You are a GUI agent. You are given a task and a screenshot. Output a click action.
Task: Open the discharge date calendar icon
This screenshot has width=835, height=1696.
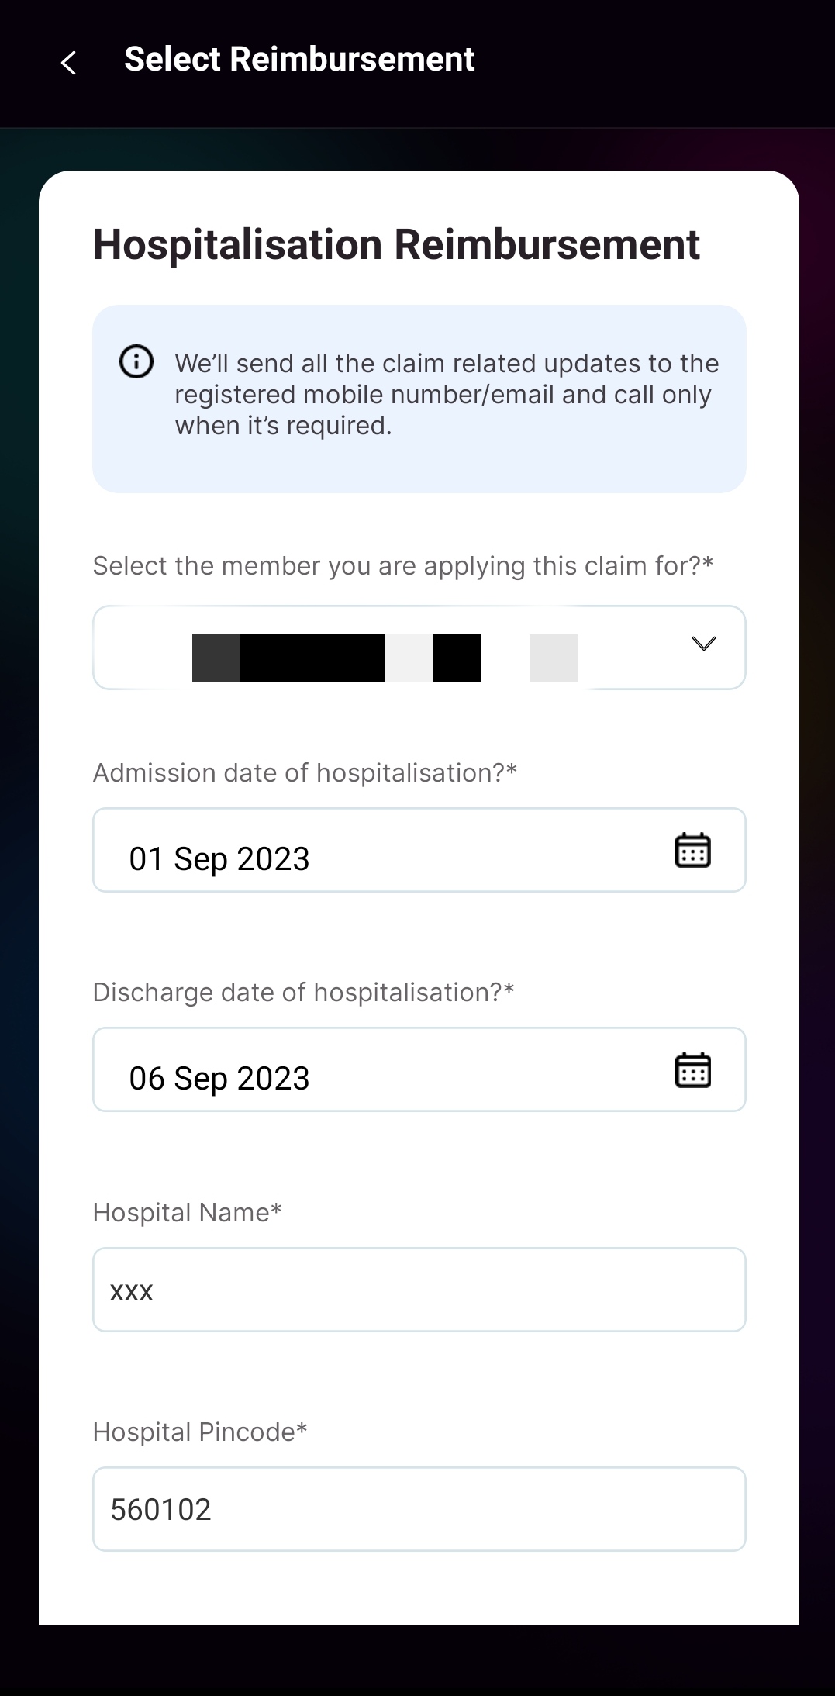click(692, 1070)
